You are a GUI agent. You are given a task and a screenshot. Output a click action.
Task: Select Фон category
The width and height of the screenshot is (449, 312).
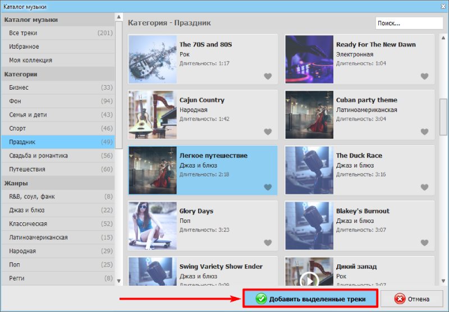click(x=58, y=101)
